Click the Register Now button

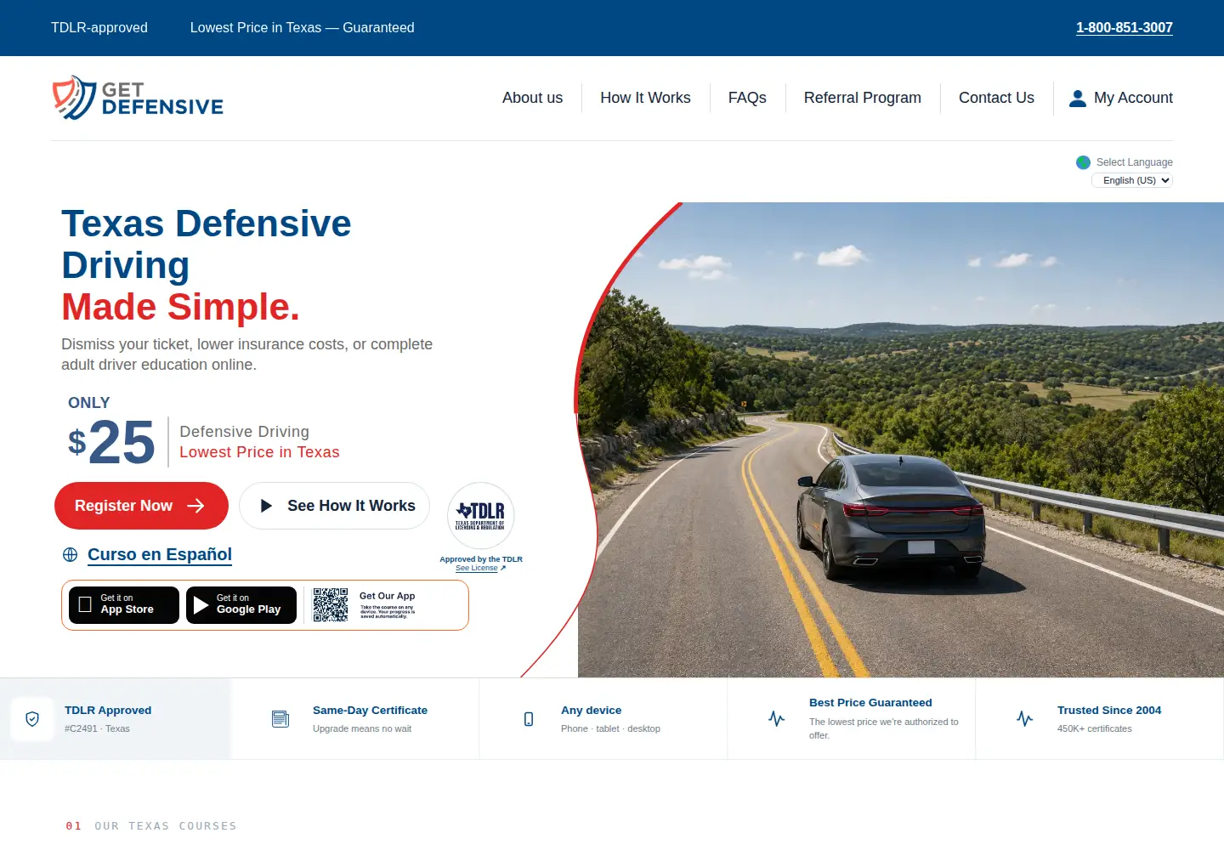[141, 506]
